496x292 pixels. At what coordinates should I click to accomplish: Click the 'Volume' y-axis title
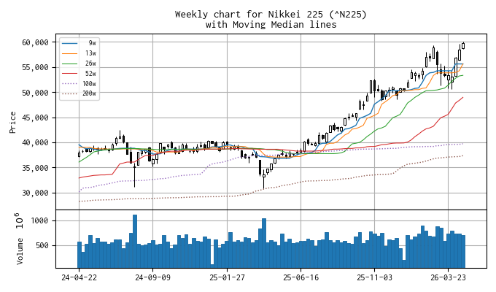pos(20,251)
